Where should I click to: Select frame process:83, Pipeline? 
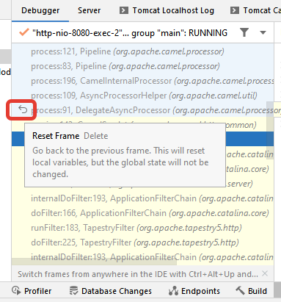142,66
